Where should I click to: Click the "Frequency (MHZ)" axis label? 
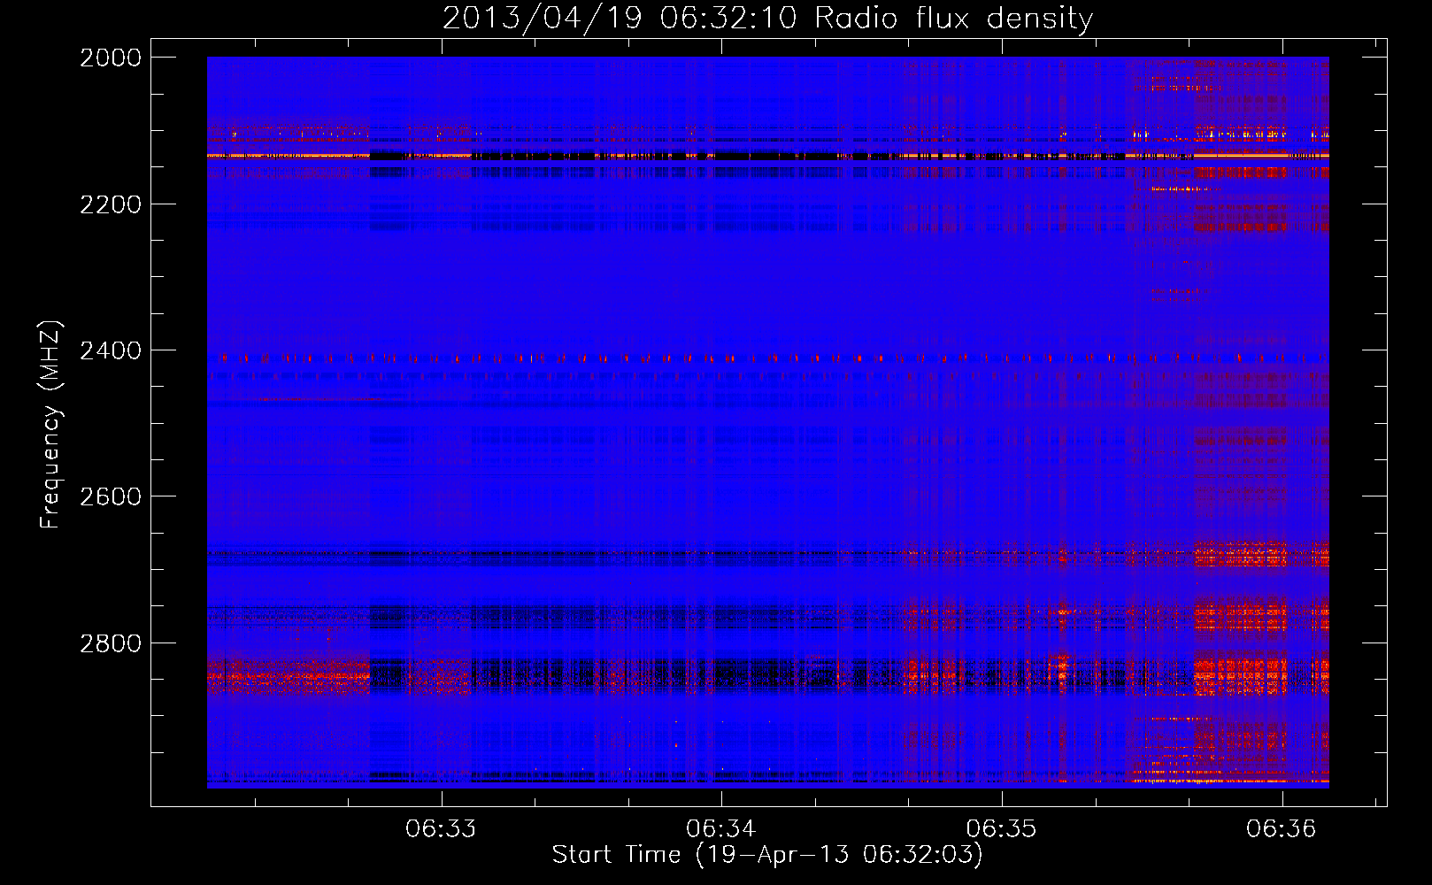point(50,424)
